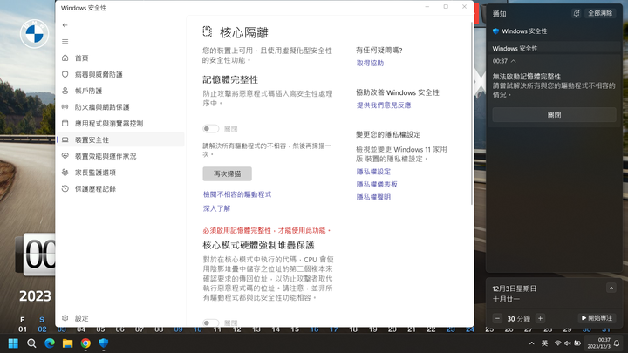Screen dimensions: 628x353
Task: Open taskbar Search
Action: pos(31,343)
